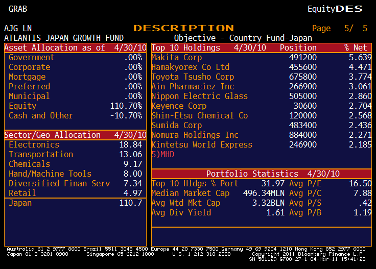The height and width of the screenshot is (269, 376).
Task: Click the AJG LN ticker text
Action: (18, 29)
